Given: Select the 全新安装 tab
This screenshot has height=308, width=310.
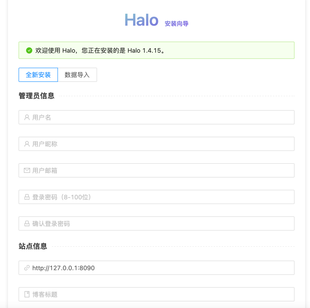Looking at the screenshot, I should pyautogui.click(x=38, y=75).
